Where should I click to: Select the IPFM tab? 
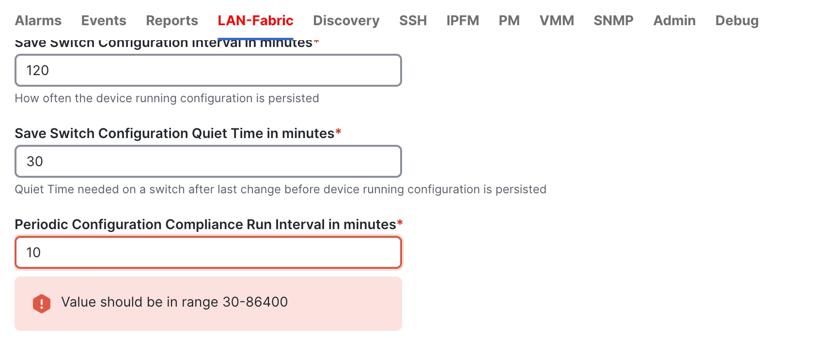463,20
